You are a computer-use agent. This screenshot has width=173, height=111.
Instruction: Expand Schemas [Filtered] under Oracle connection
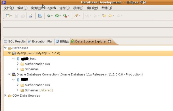18,90
